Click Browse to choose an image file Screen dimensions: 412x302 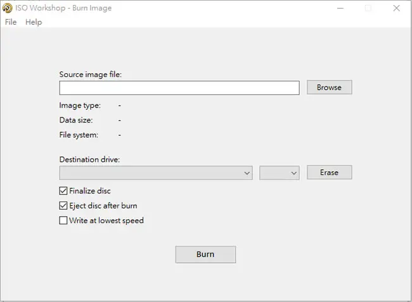329,87
